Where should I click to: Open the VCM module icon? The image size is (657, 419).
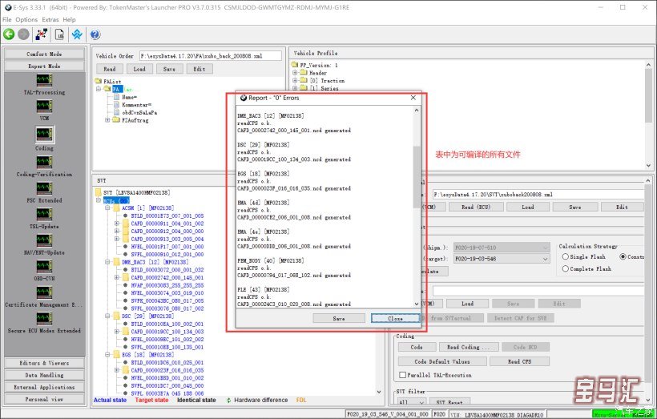[x=44, y=106]
